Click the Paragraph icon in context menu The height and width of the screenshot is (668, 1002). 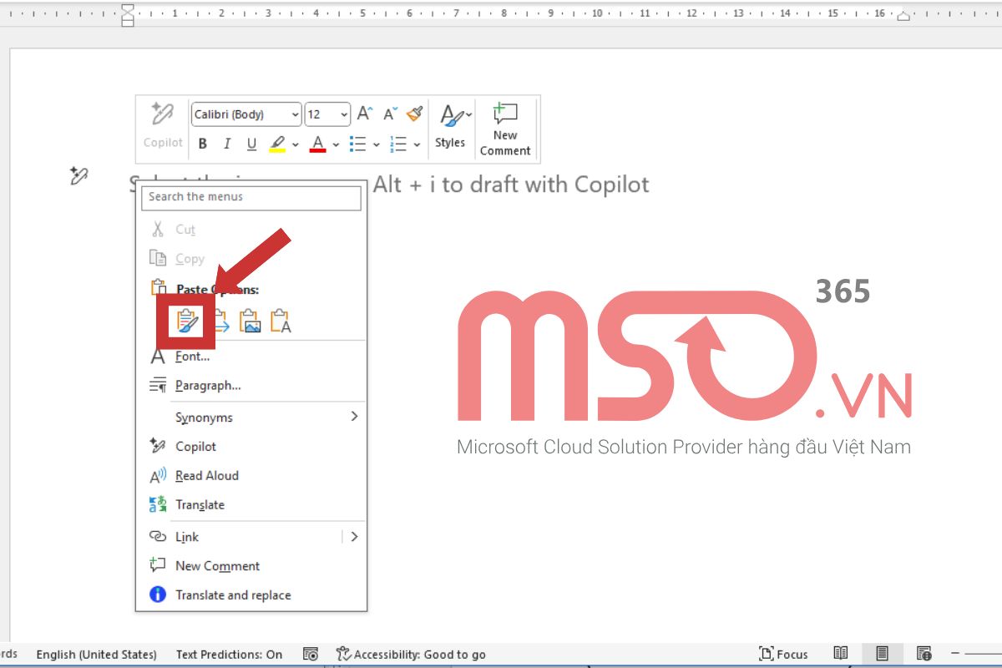pos(157,386)
